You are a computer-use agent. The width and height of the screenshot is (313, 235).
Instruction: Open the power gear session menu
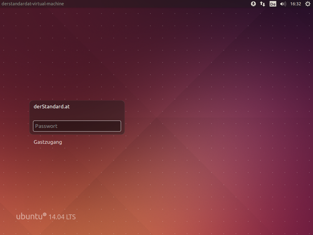pyautogui.click(x=308, y=4)
